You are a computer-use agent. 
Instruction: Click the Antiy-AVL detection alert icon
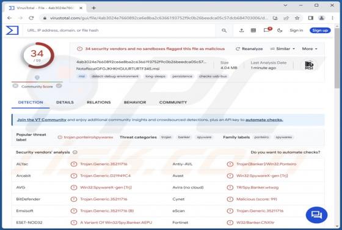pos(230,164)
